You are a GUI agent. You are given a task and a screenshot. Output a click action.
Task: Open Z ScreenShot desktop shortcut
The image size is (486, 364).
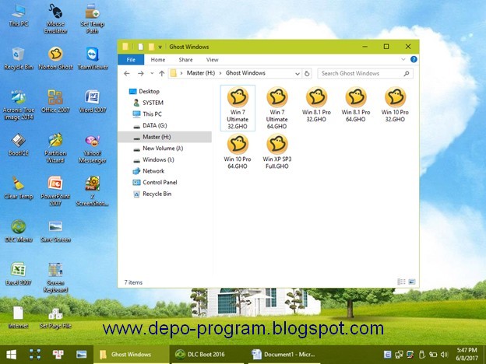coord(93,191)
